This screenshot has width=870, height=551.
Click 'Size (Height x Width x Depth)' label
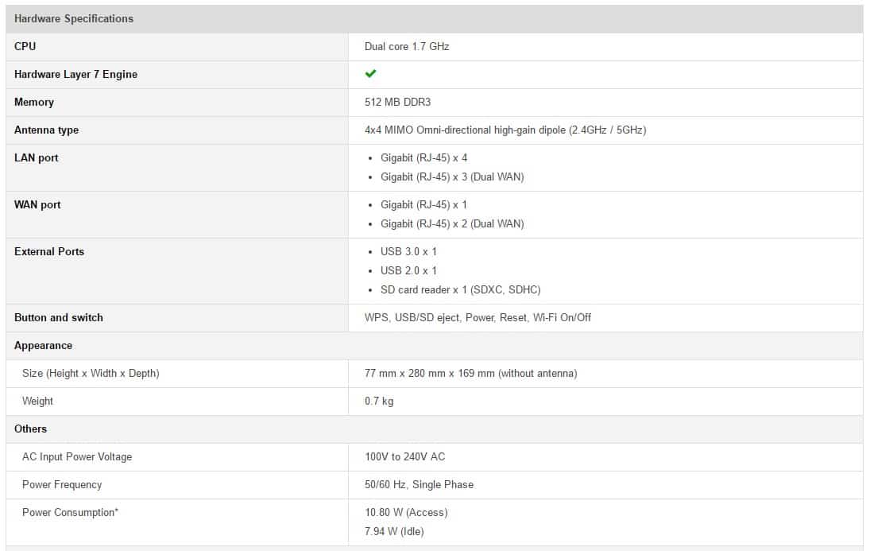coord(91,373)
